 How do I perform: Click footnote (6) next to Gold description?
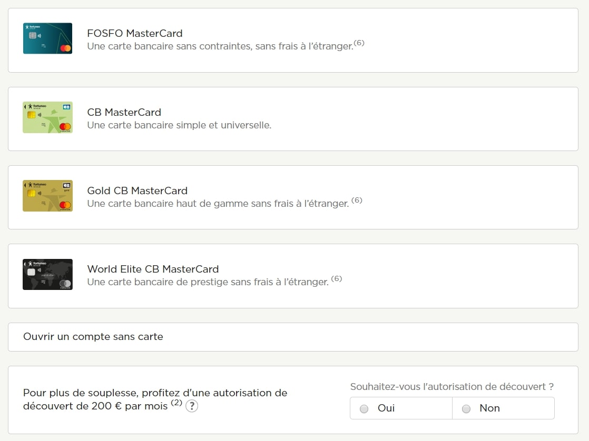pyautogui.click(x=357, y=200)
